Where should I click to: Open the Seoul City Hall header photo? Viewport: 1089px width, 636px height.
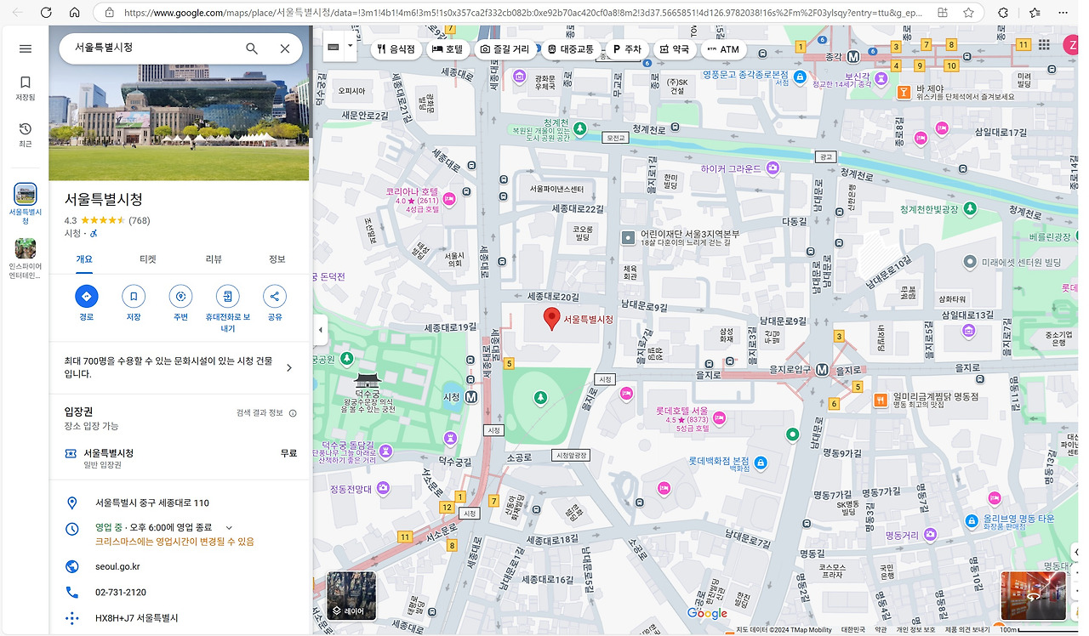coord(180,103)
